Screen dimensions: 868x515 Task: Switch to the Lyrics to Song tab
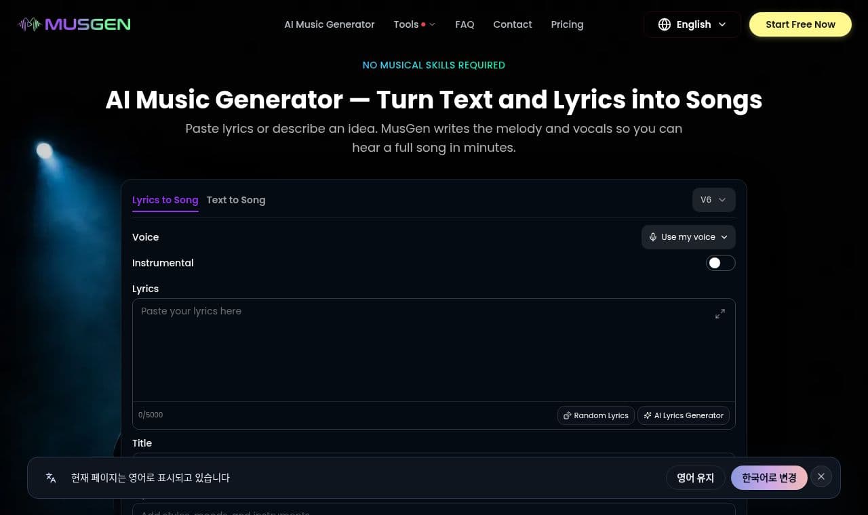click(x=165, y=200)
